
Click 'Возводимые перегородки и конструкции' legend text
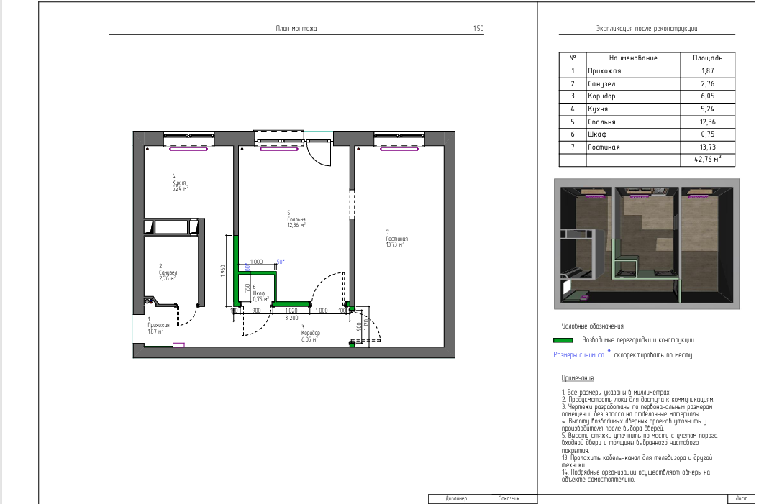(x=638, y=340)
